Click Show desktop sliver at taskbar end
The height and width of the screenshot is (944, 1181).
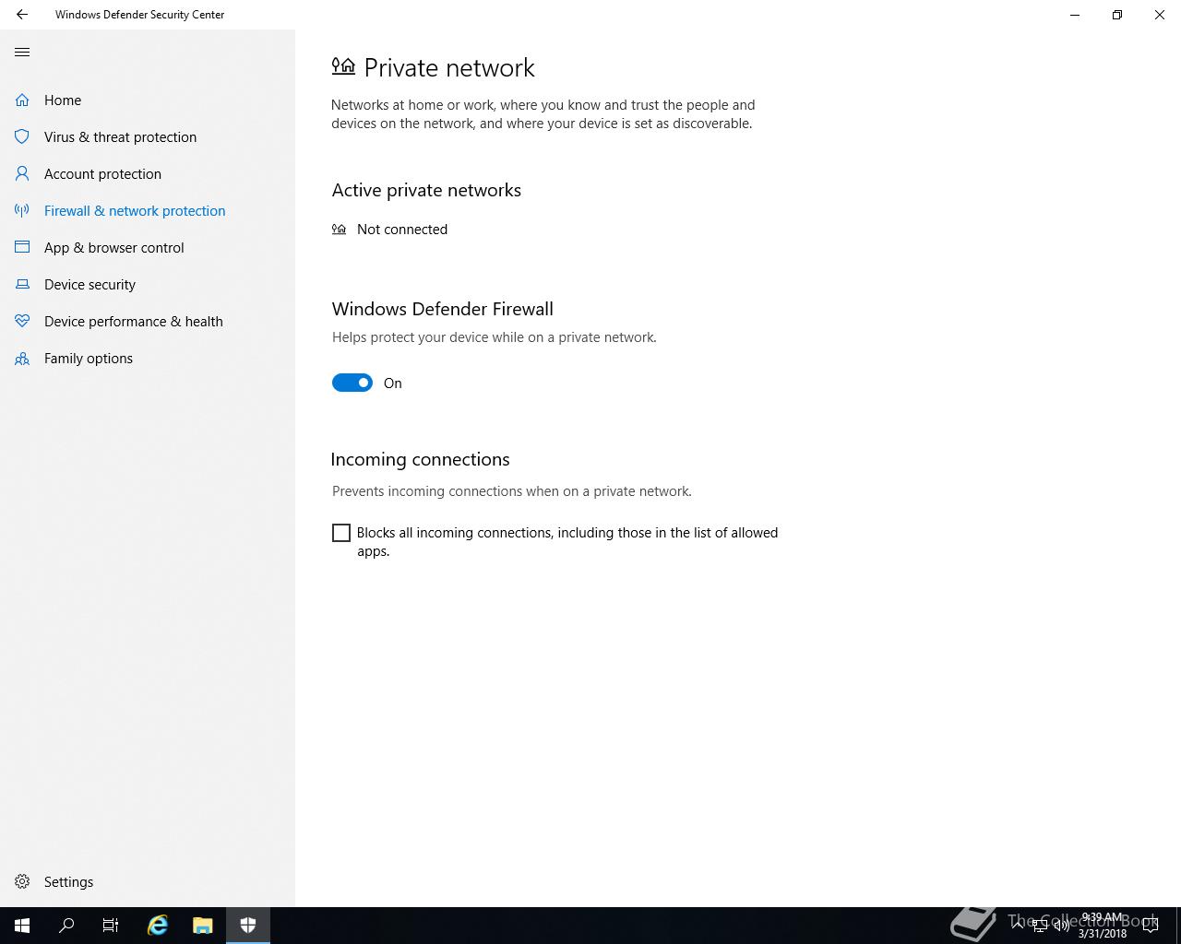coord(1178,926)
